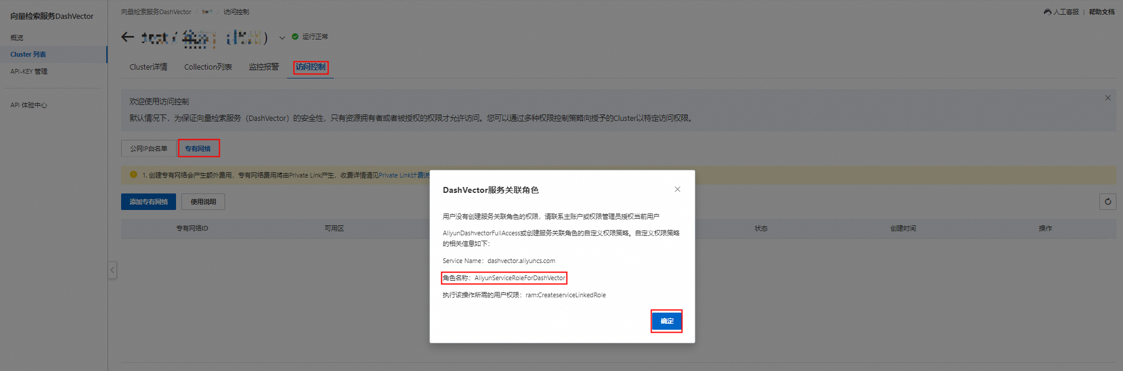Confirm dialog with 确定 button
The height and width of the screenshot is (371, 1123).
[x=667, y=321]
